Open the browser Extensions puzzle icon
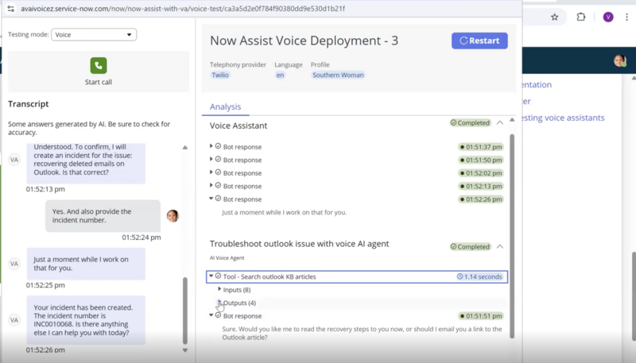The width and height of the screenshot is (636, 363). point(581,17)
